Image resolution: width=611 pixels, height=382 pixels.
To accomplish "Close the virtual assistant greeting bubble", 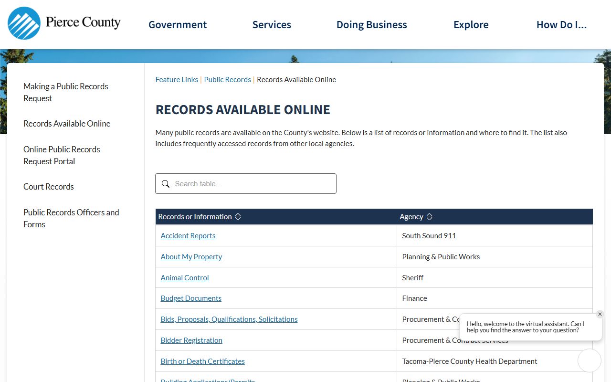I will click(x=600, y=314).
